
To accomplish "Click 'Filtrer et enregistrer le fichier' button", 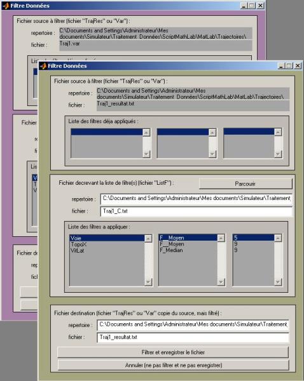I will click(x=173, y=352).
